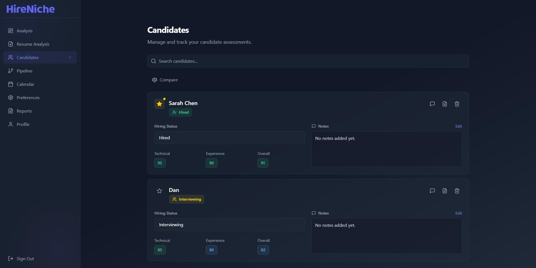This screenshot has height=268, width=536.
Task: Open Dan's document report icon
Action: (444, 191)
